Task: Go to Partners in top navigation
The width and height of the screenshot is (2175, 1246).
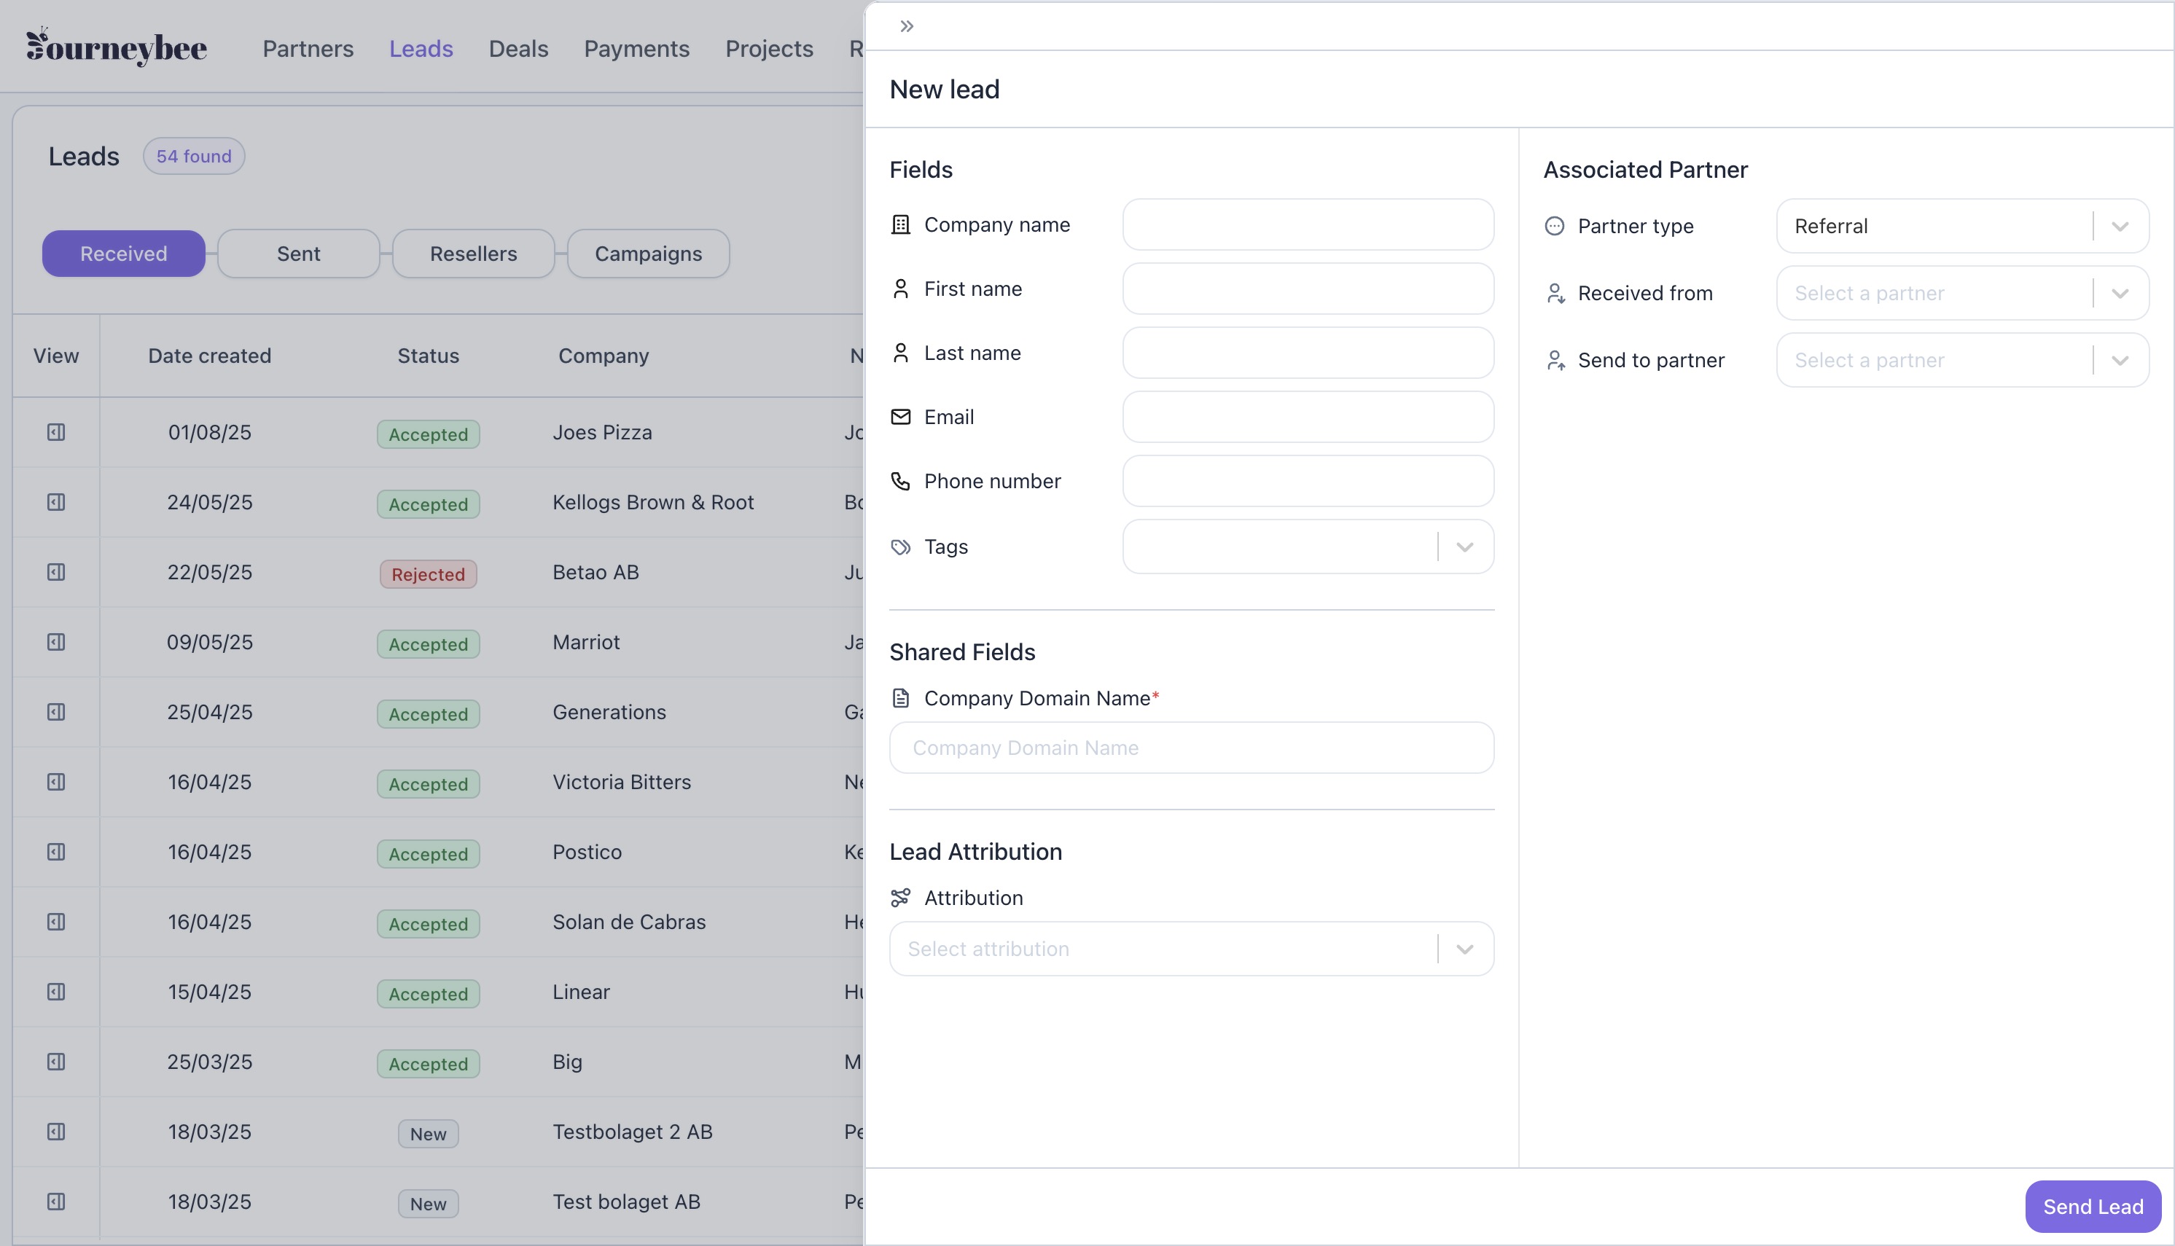Action: tap(308, 48)
